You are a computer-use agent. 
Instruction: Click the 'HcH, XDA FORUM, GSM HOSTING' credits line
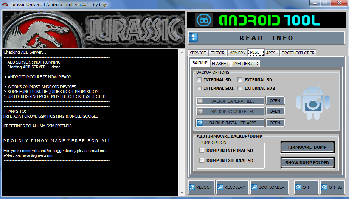tap(51, 116)
